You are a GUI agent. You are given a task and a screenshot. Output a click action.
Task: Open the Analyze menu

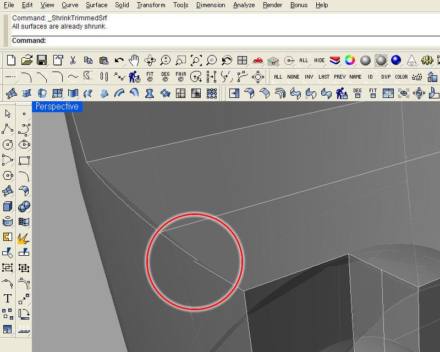(x=244, y=5)
